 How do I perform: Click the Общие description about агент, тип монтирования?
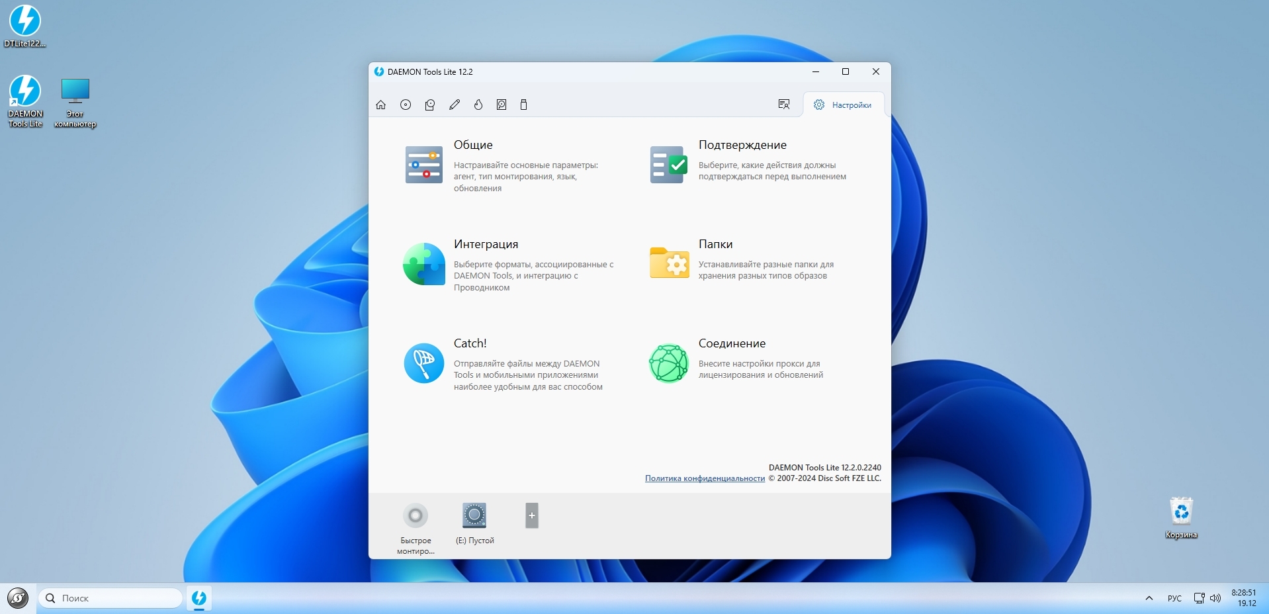(526, 177)
